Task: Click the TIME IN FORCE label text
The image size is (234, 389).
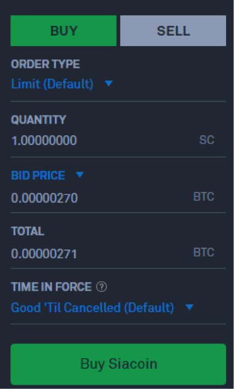Action: coord(51,287)
